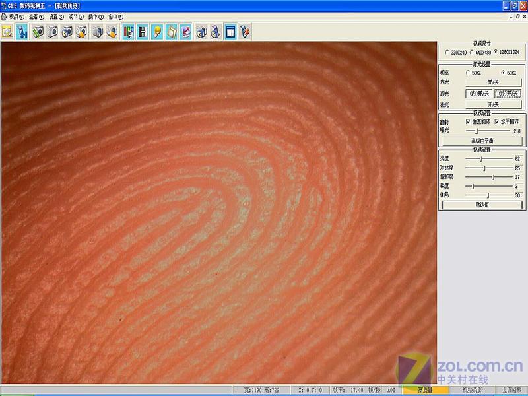Click the blue figure with red lightning icon
The width and height of the screenshot is (528, 396).
pos(245,32)
